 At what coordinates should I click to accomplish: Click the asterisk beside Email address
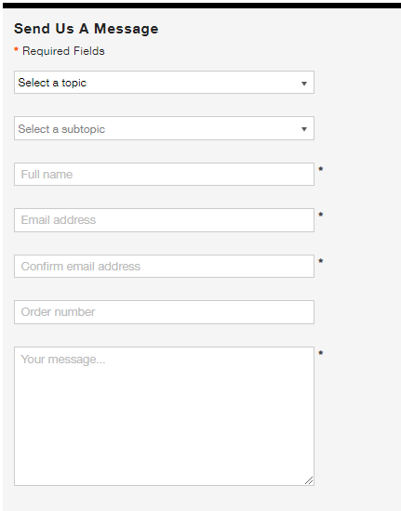coord(321,215)
